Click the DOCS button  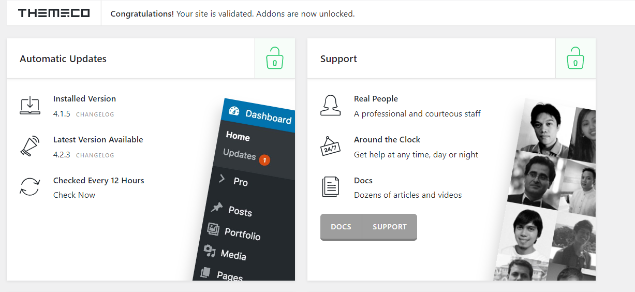coord(341,227)
